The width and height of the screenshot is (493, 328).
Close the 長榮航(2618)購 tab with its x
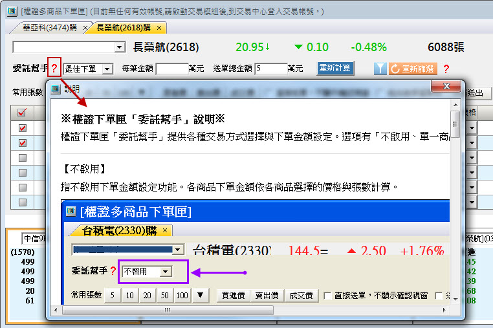pos(159,28)
